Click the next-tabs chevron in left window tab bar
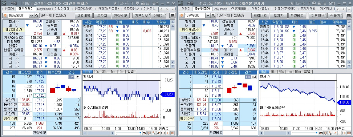The height and width of the screenshot is (137, 353). click(167, 9)
